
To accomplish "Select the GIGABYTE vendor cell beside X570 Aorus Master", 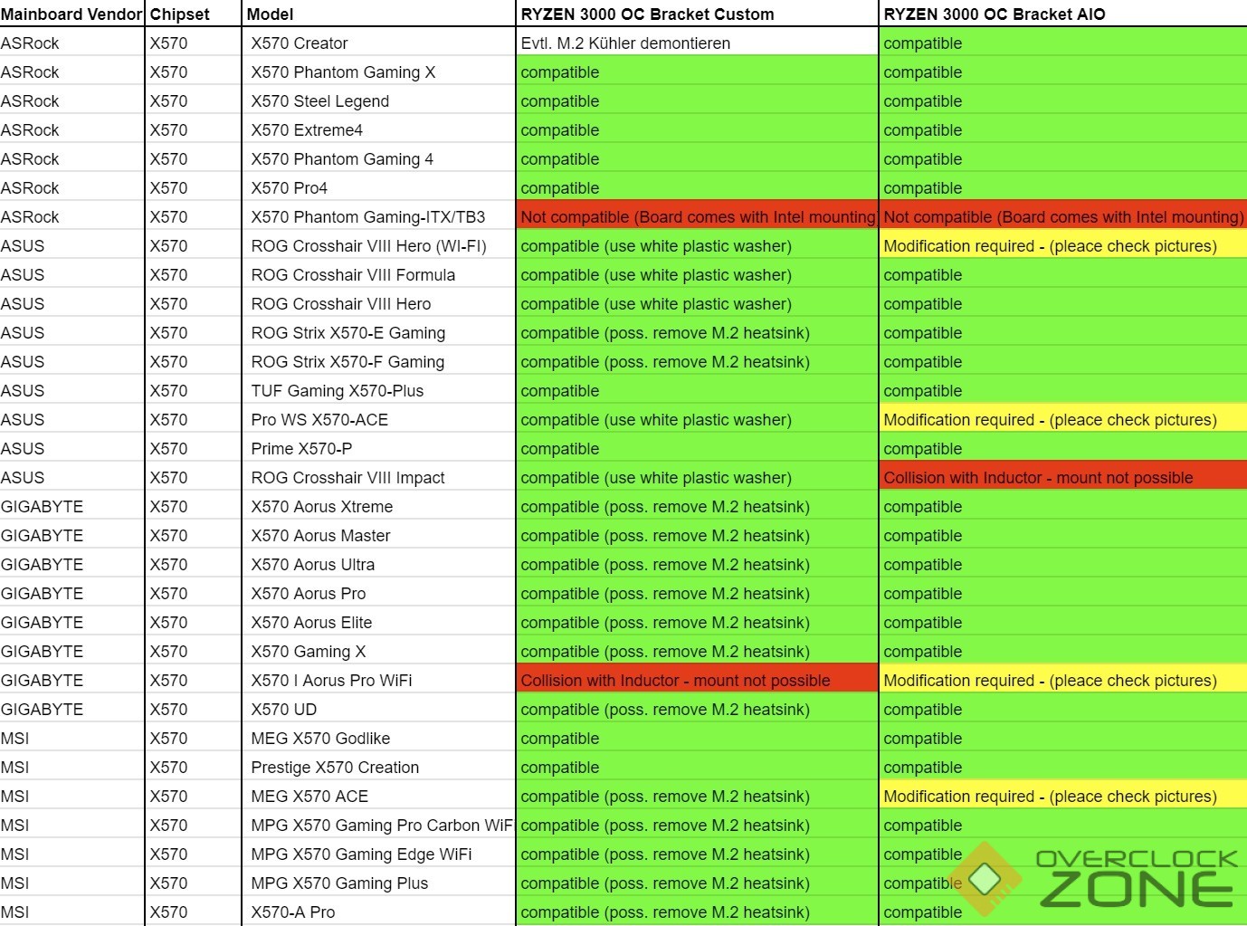I will [x=71, y=535].
